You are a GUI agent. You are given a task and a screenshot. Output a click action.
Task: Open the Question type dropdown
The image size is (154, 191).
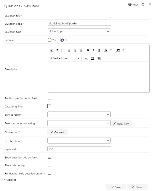coord(79,31)
